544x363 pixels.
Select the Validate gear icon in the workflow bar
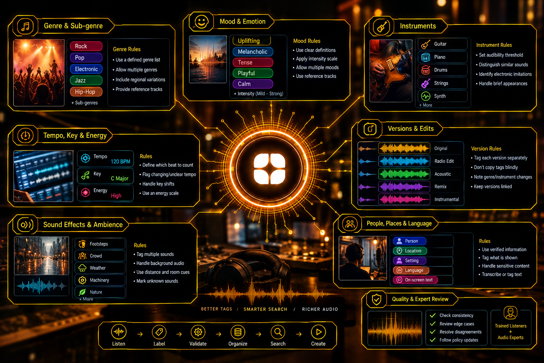pos(198,332)
